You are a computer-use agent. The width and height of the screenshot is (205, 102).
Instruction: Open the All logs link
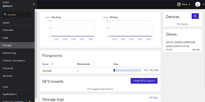click(x=153, y=97)
